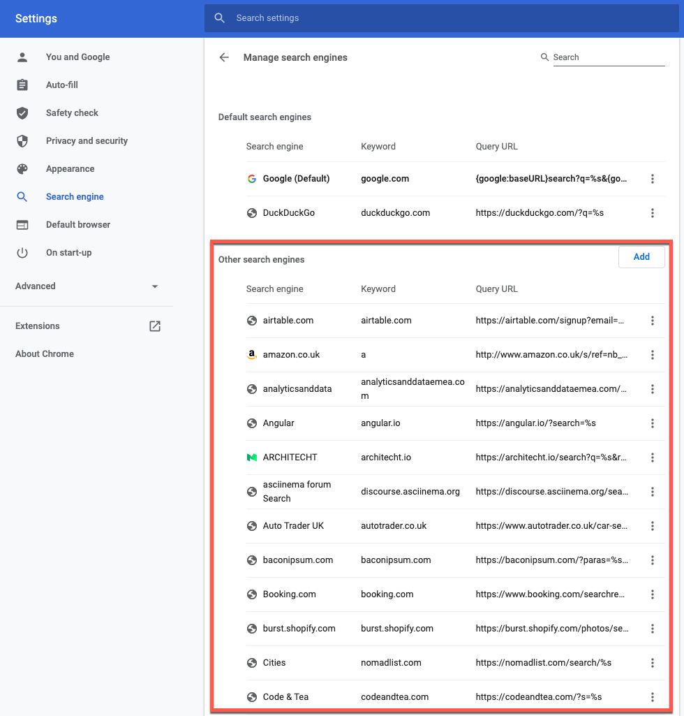Image resolution: width=684 pixels, height=716 pixels.
Task: Click the Add button for other search engines
Action: (x=641, y=256)
